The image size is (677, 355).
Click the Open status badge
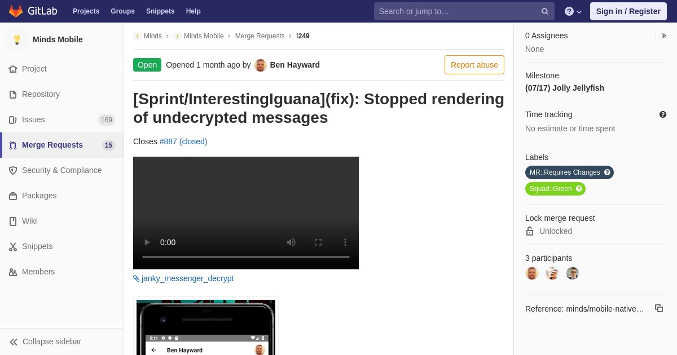coord(147,65)
